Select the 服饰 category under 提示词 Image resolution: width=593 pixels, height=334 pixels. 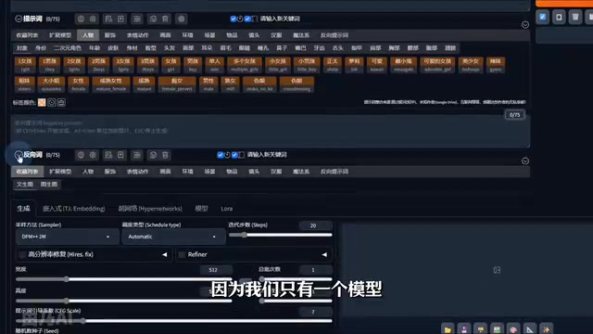pos(110,35)
